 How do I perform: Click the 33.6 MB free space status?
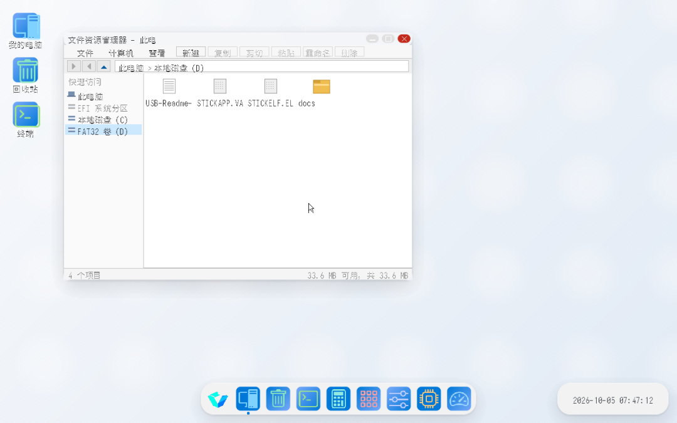click(357, 275)
